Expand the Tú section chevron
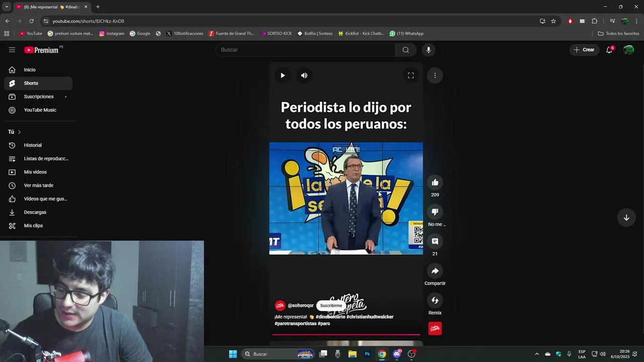The width and height of the screenshot is (644, 362). 19,132
